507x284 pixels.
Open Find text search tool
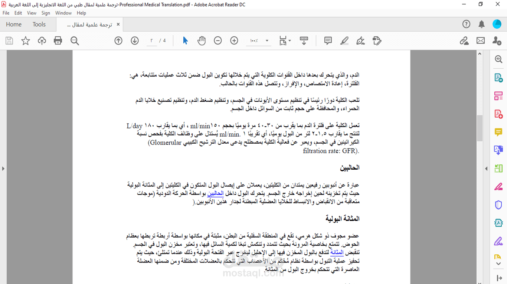75,41
